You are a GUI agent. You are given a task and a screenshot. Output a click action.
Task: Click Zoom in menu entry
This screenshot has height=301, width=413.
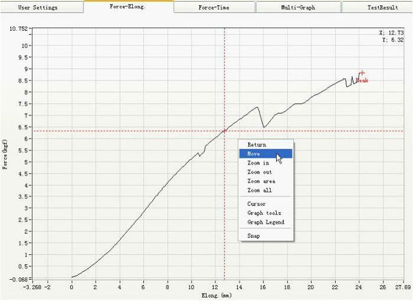coord(258,163)
